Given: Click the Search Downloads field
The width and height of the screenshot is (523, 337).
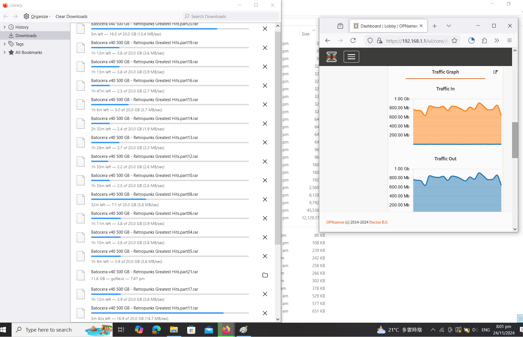Looking at the screenshot, I should [230, 16].
